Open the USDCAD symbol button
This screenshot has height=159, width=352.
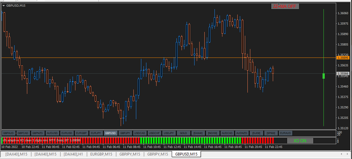[x=140, y=133]
